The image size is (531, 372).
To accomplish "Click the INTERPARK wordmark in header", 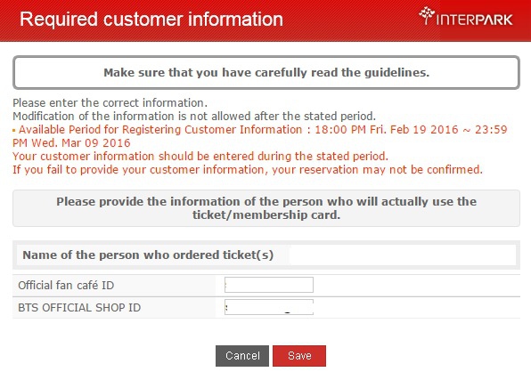I will click(474, 20).
